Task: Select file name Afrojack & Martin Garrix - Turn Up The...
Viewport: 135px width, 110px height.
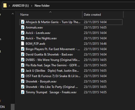Action: pos(53,22)
